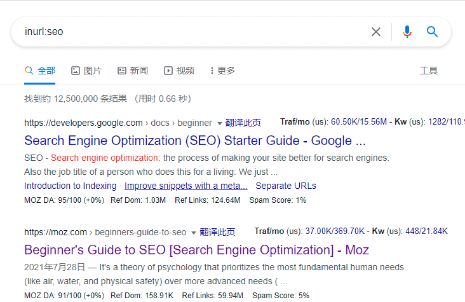Click the image icon on the 图片 tab
Viewport: 465px width, 302px height.
(x=76, y=71)
